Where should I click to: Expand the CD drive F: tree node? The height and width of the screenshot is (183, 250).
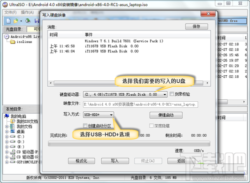tap(7, 152)
